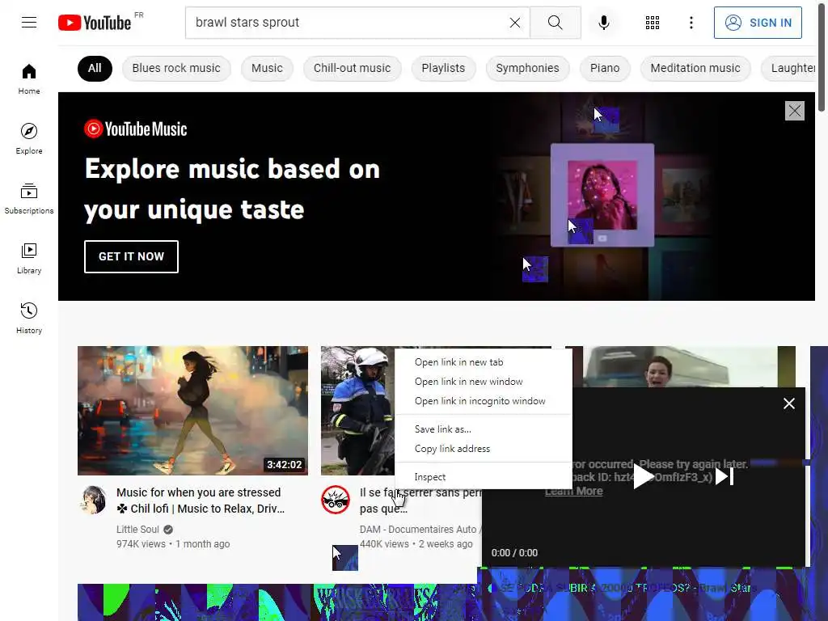This screenshot has width=828, height=621.
Task: Click the Learn More link
Action: [x=574, y=491]
